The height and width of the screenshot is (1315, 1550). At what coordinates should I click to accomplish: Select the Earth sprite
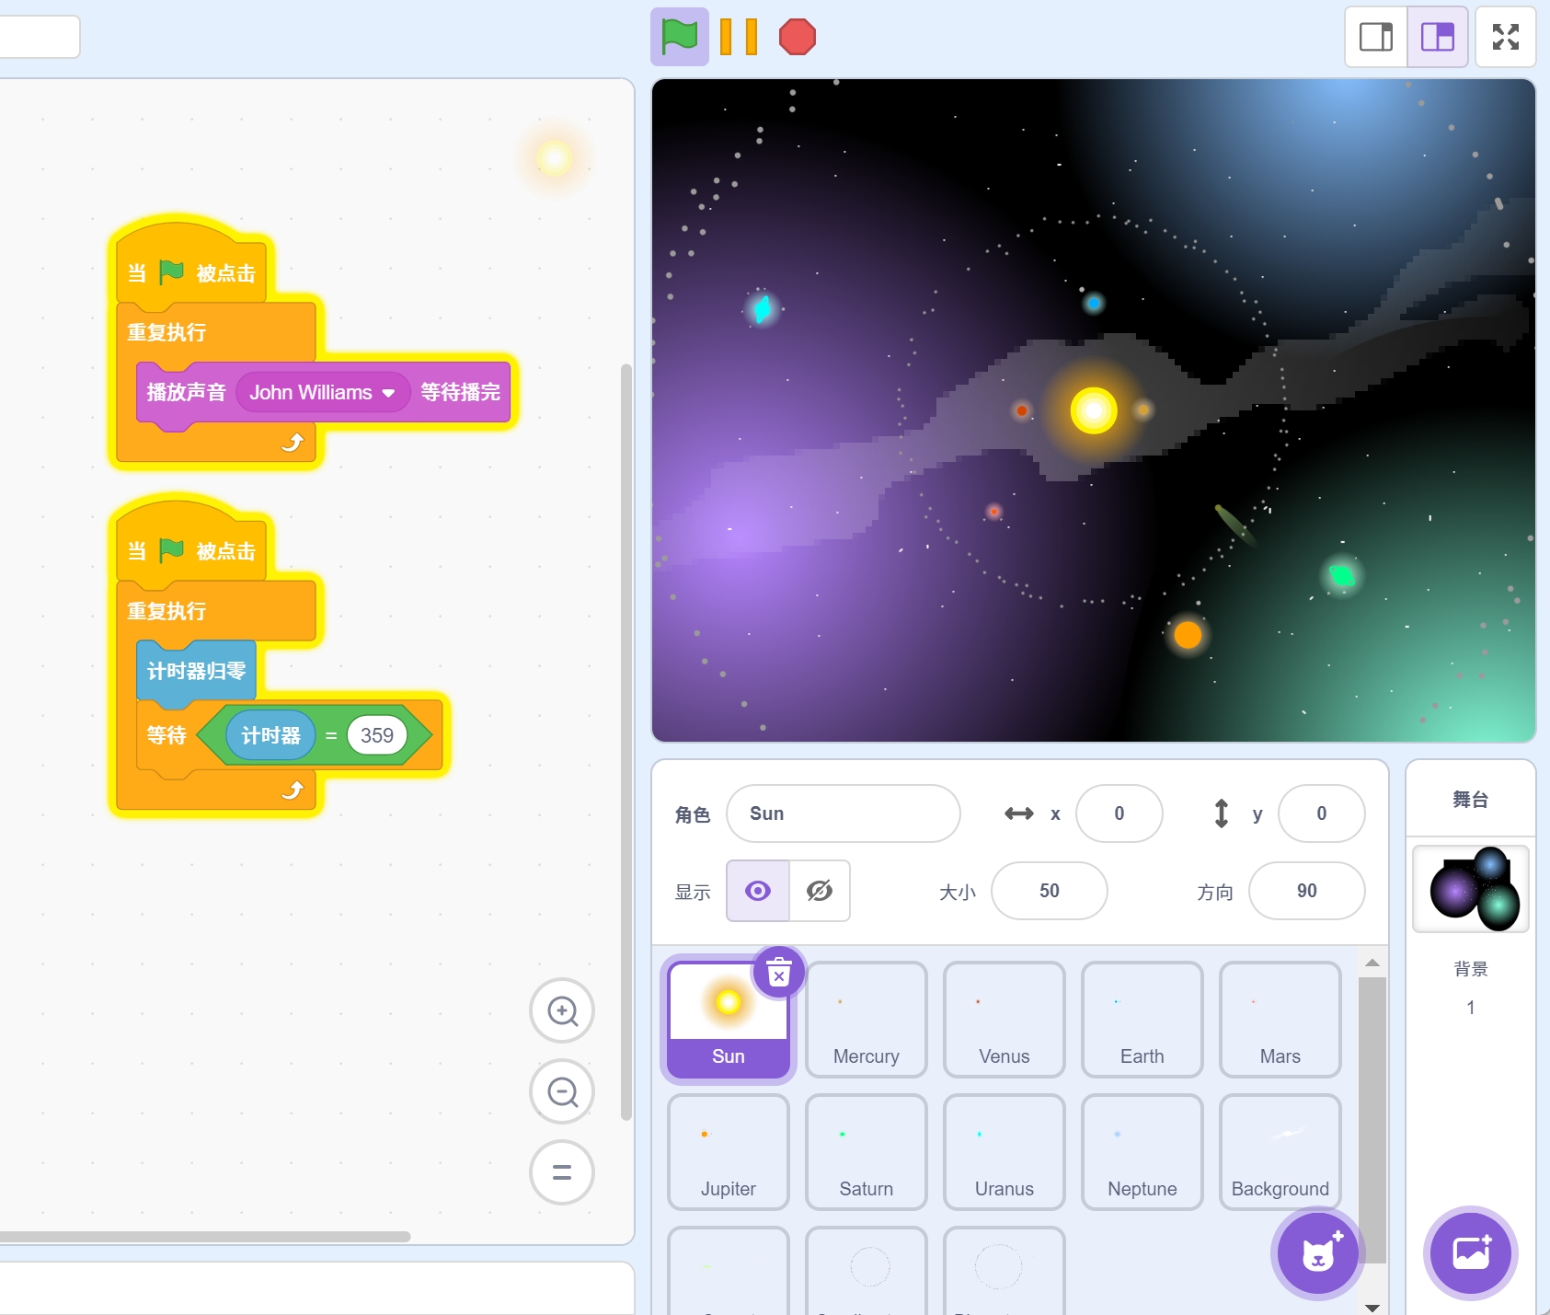coord(1142,1020)
